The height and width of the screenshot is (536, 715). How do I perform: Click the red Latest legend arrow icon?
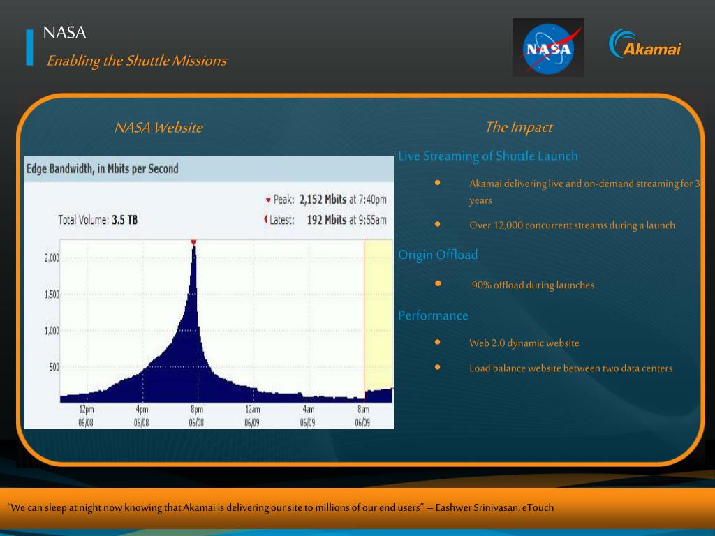(x=265, y=220)
